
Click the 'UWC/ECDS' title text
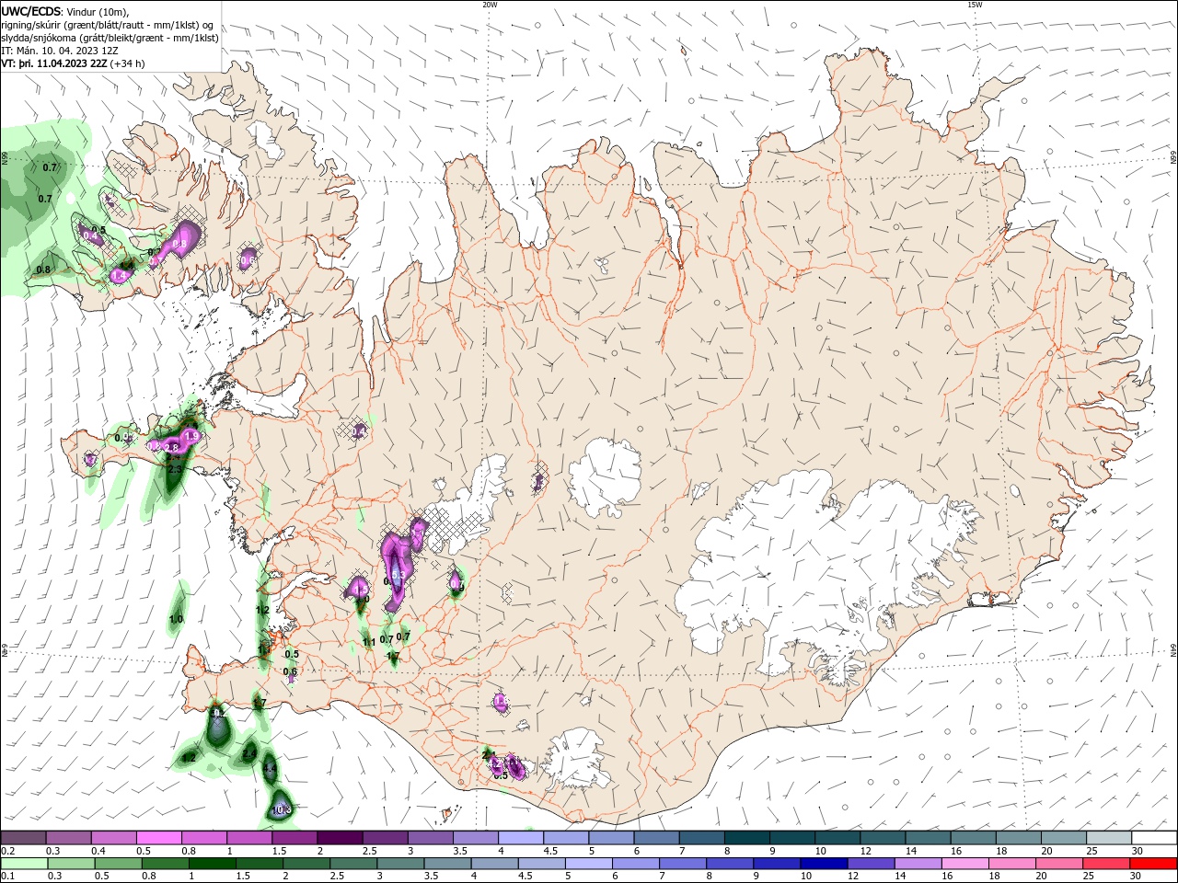click(30, 11)
